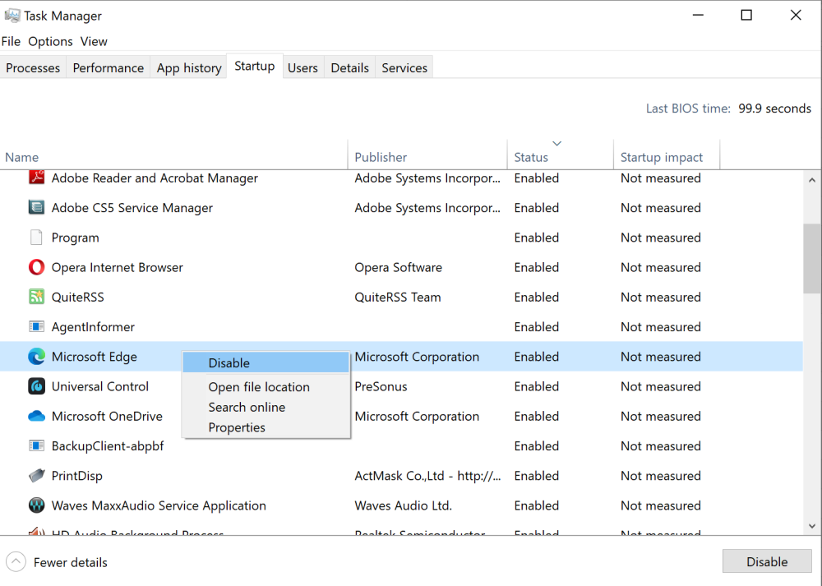Viewport: 822px width, 586px height.
Task: Click the Task Manager icon in the title bar
Action: point(14,15)
